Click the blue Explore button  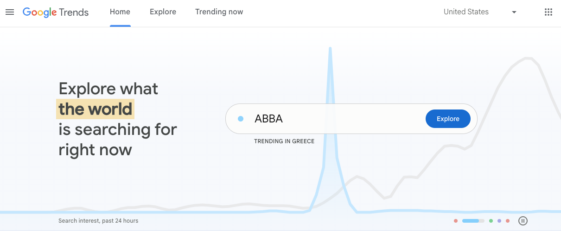[448, 119]
